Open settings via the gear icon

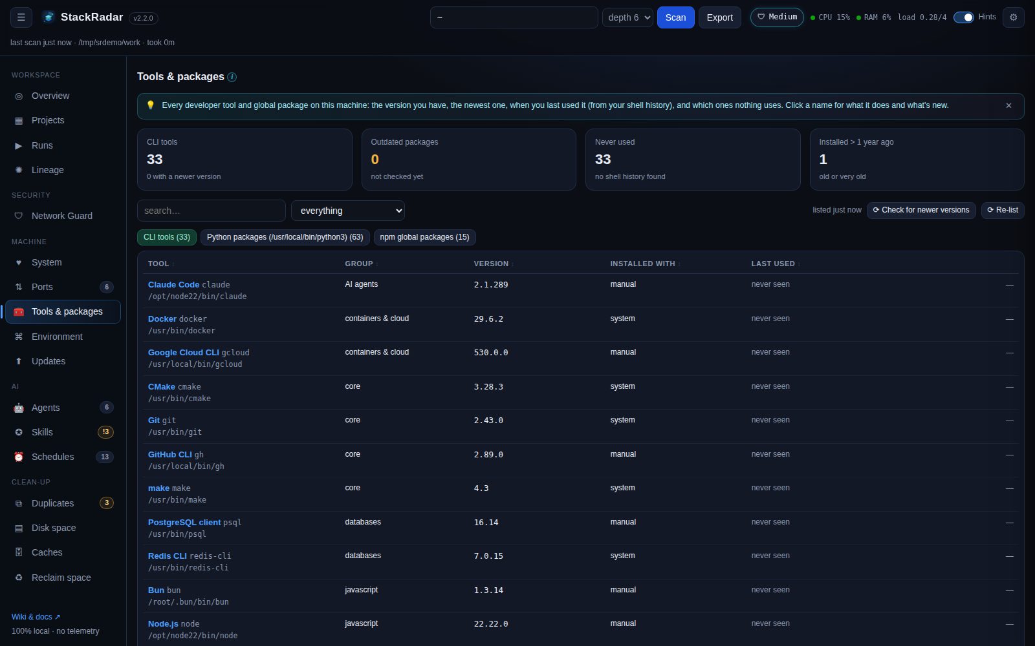pos(1013,17)
